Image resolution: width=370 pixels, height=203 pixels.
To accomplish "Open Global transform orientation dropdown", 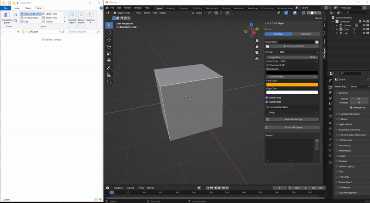I will click(198, 13).
